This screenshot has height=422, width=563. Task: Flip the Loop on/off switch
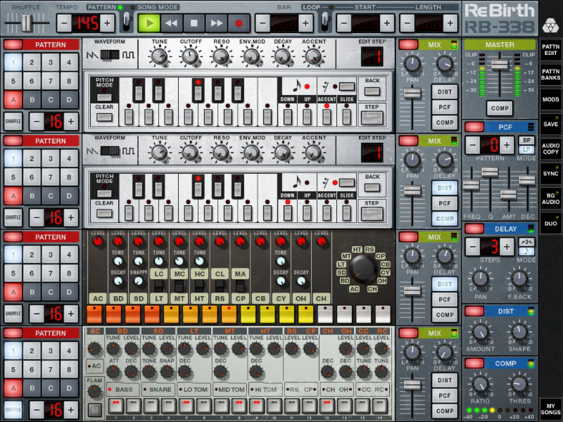325,22
